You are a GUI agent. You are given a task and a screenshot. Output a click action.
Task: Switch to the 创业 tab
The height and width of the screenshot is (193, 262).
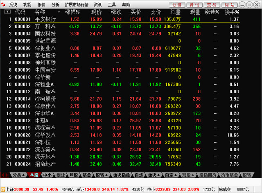click(61, 175)
